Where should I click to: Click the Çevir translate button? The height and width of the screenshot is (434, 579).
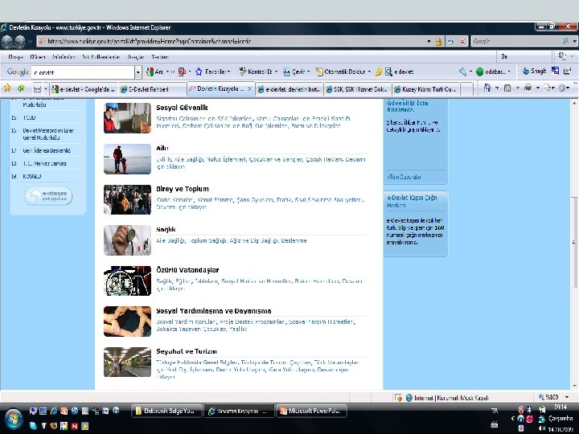coord(294,72)
